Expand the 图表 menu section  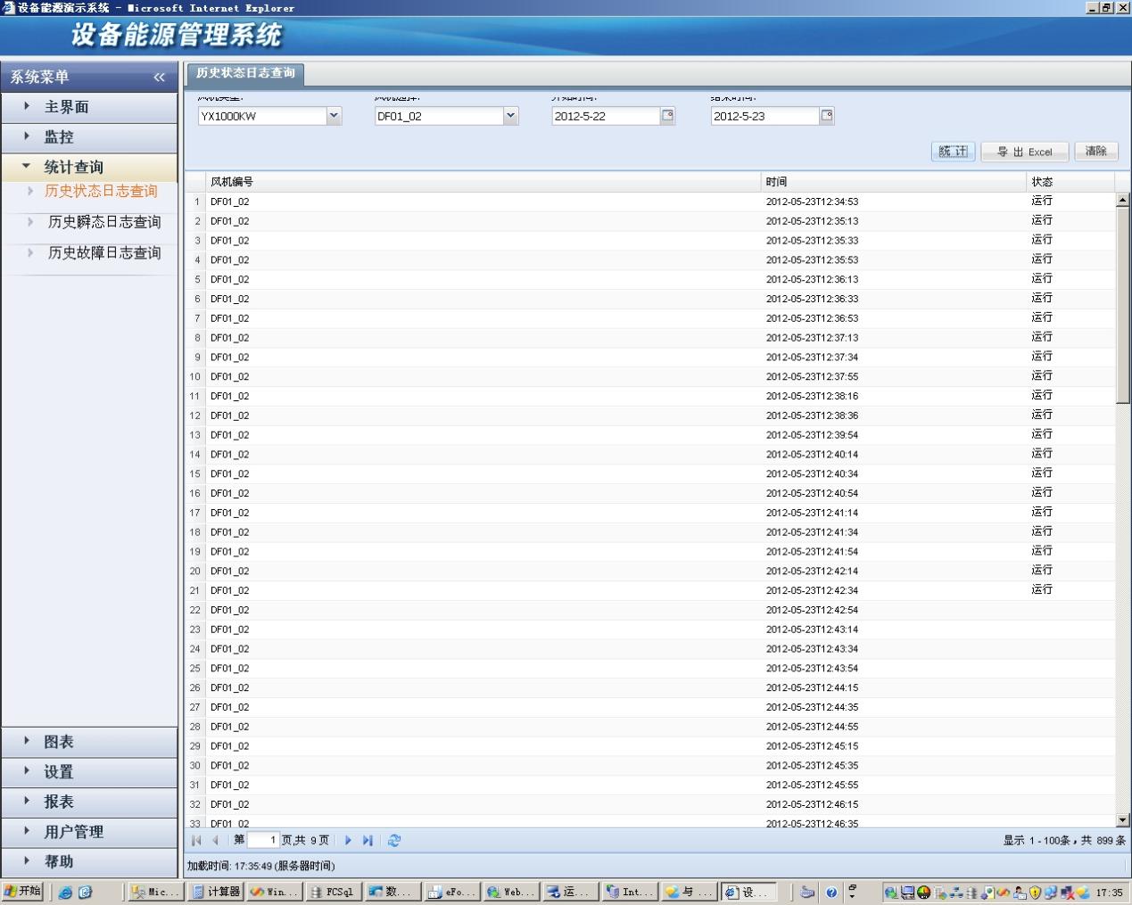coord(59,742)
